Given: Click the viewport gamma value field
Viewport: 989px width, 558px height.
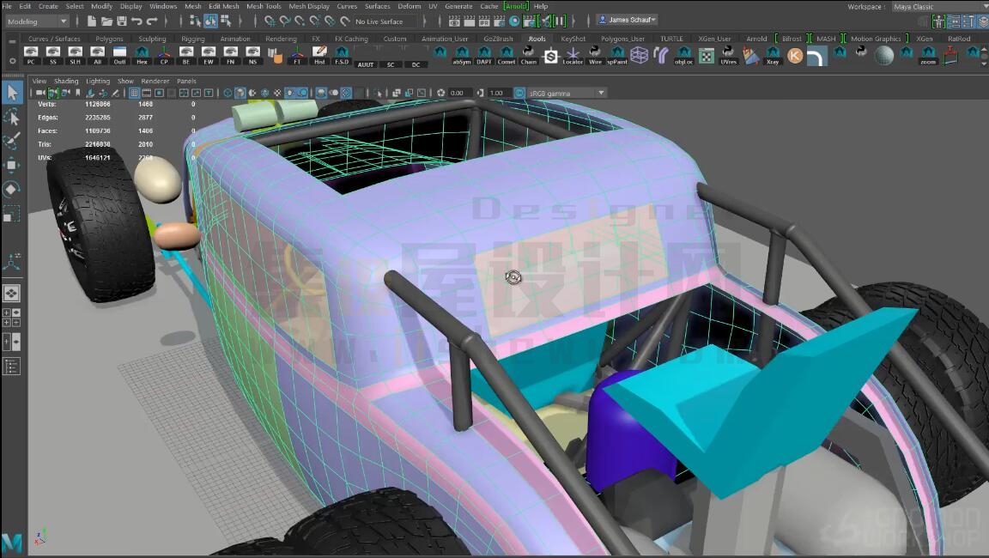Looking at the screenshot, I should pos(499,94).
